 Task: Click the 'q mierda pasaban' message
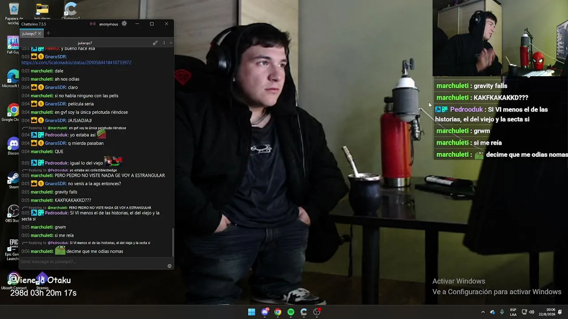pyautogui.click(x=86, y=143)
